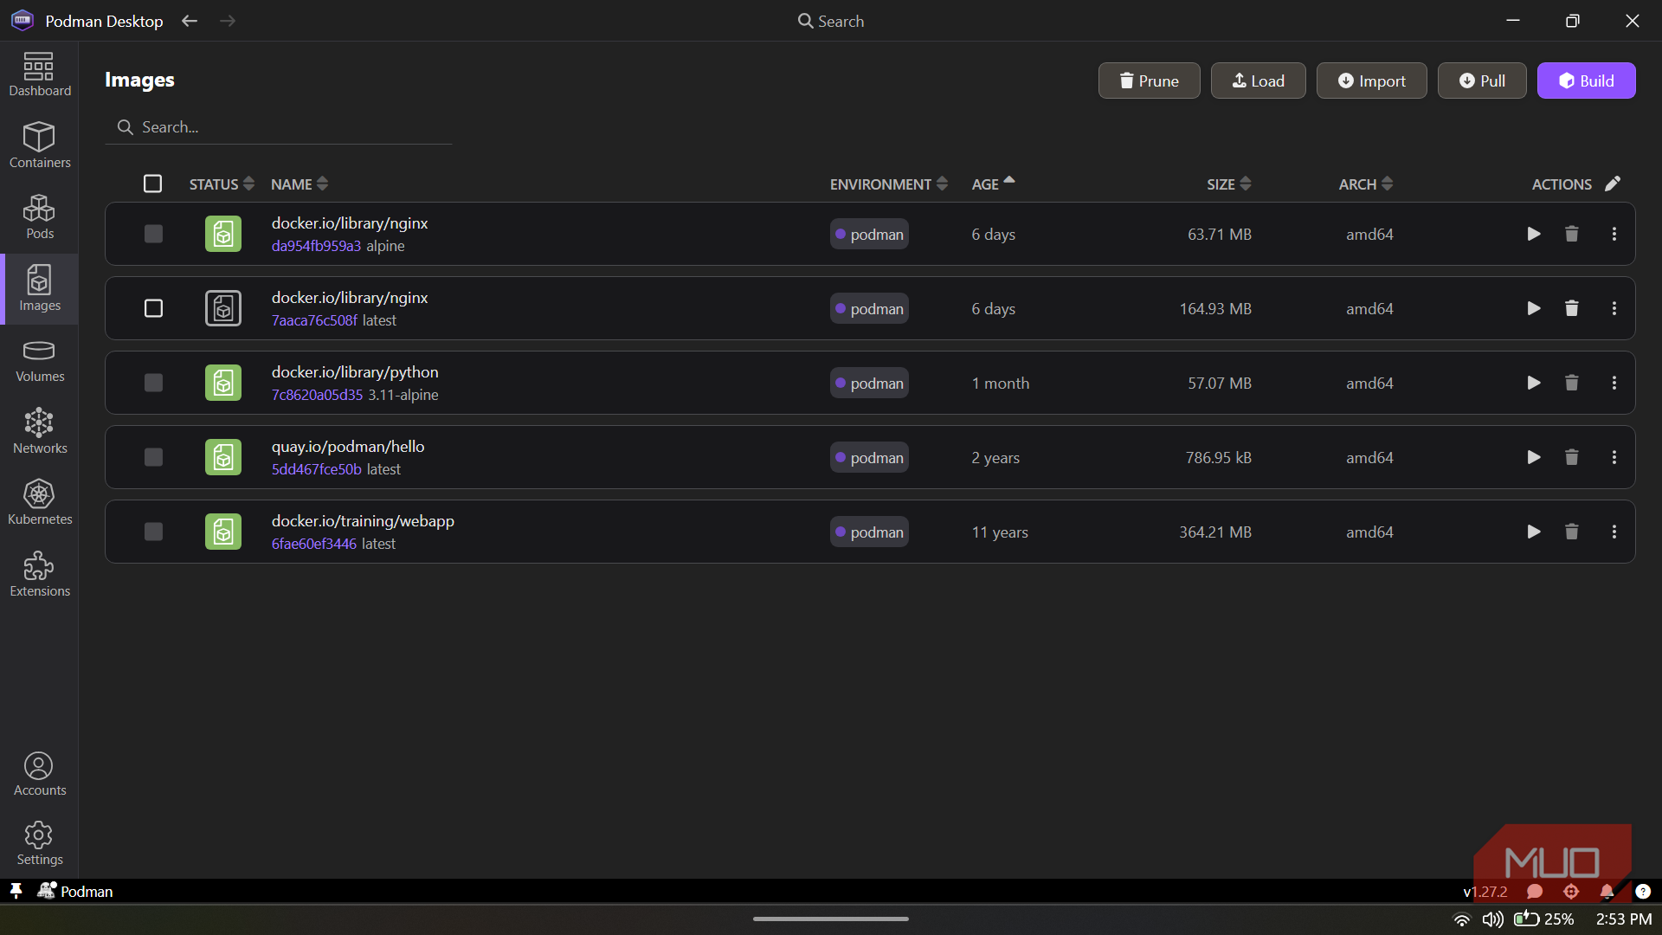Screen dimensions: 1662x935
Task: Toggle the select-all images checkbox
Action: tap(152, 184)
